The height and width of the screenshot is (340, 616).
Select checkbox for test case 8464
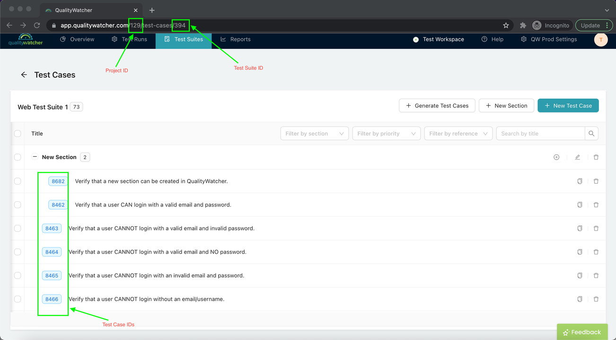[18, 252]
